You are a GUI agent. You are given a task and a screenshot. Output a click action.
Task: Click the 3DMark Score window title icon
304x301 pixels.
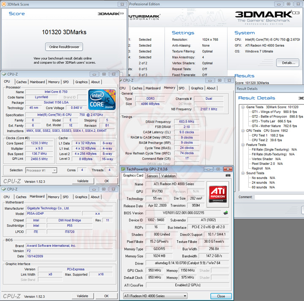[x=4, y=4]
